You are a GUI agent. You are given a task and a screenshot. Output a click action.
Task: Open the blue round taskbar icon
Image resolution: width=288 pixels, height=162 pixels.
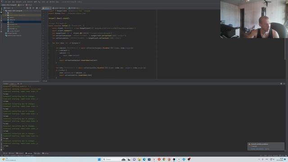184,159
